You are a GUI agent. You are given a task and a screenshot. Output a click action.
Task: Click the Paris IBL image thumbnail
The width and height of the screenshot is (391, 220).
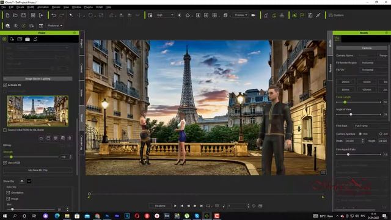click(38, 111)
